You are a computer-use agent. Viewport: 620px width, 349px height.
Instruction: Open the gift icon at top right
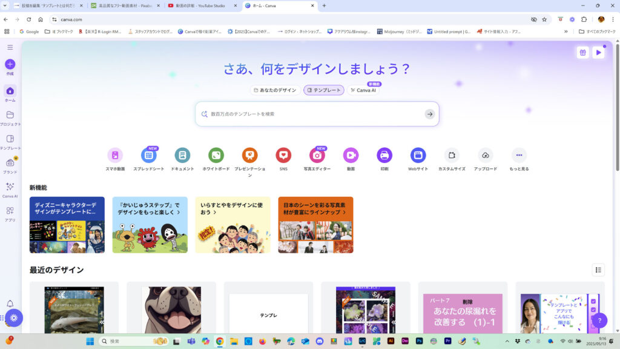coord(583,53)
